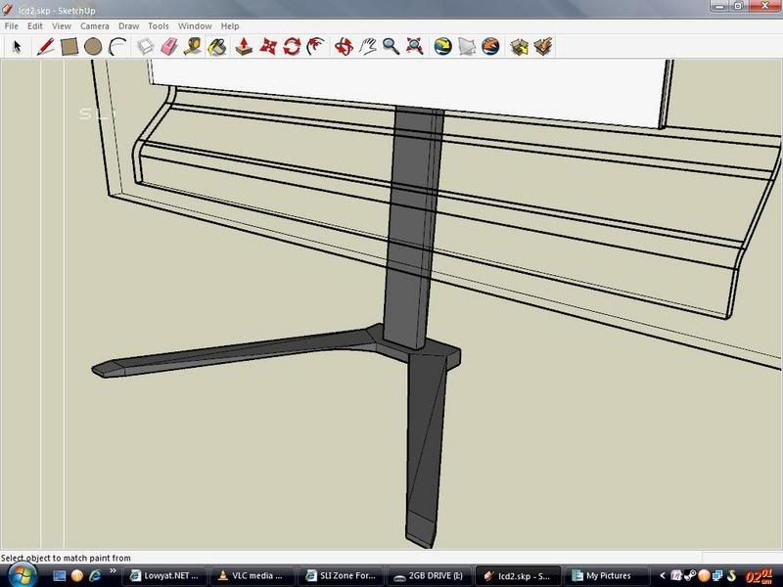Click the Zoom magnifier tool

[391, 46]
